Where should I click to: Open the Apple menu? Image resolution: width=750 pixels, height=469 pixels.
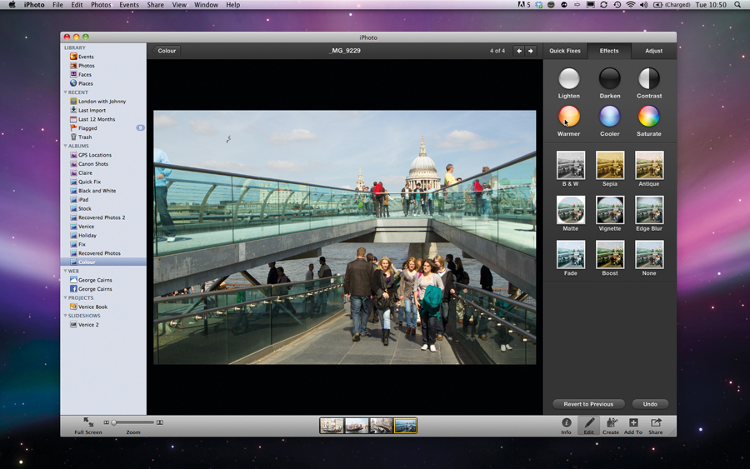tap(12, 5)
